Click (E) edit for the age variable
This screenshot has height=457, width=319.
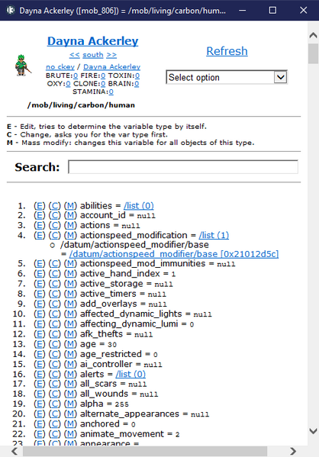[40, 344]
